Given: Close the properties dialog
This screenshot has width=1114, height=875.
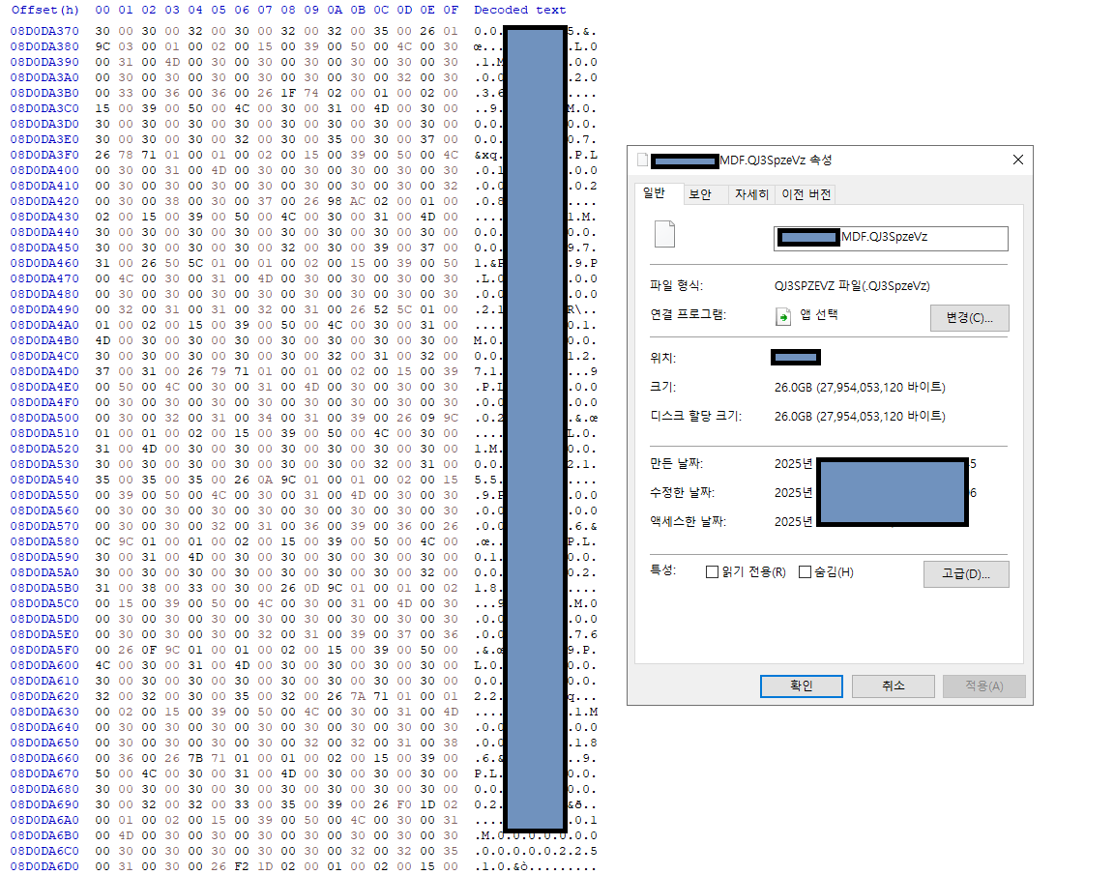Looking at the screenshot, I should coord(1017,160).
